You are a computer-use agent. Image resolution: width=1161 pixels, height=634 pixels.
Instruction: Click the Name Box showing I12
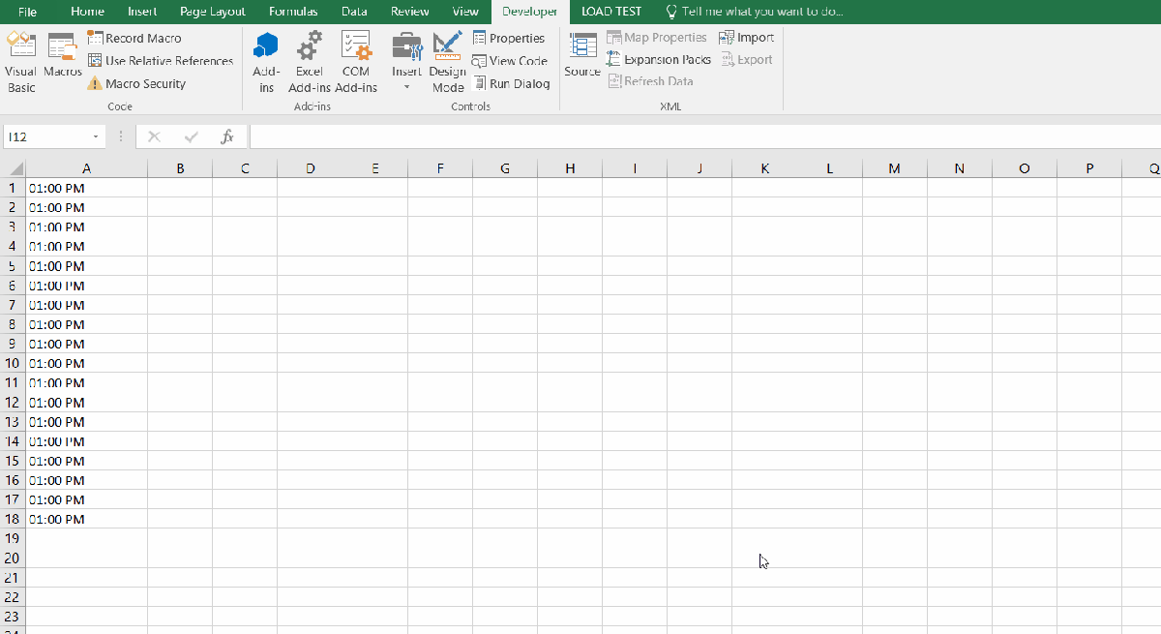point(47,137)
